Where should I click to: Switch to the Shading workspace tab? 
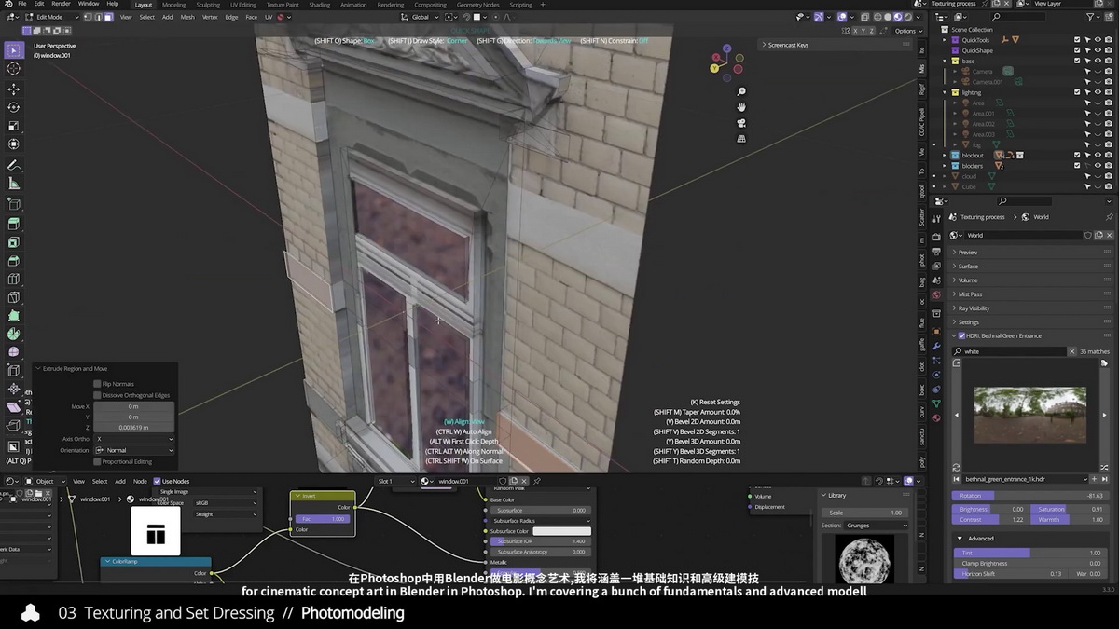[320, 5]
